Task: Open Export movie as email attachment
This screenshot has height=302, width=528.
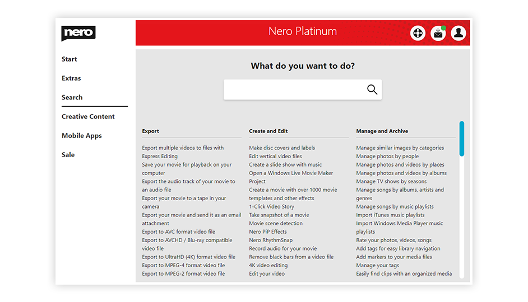Action: tap(192, 219)
